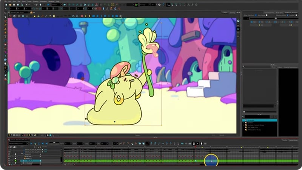Open the Drawing menu
The image size is (302, 170).
point(35,2)
